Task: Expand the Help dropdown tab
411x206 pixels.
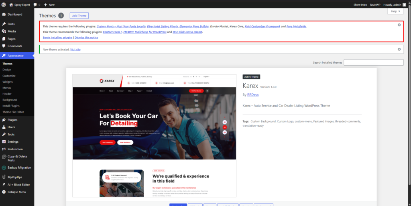Action: click(395, 12)
